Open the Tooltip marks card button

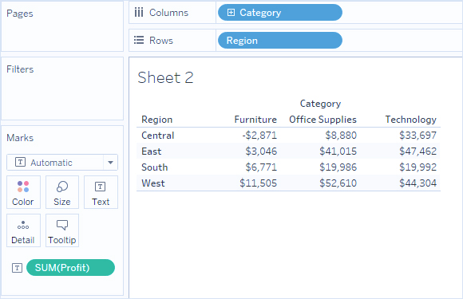click(62, 230)
